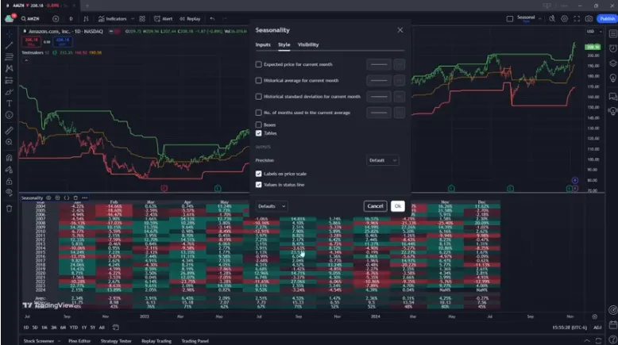Collapse the indicator legend chevron
Screen dimensions: 618x345
(x=26, y=60)
